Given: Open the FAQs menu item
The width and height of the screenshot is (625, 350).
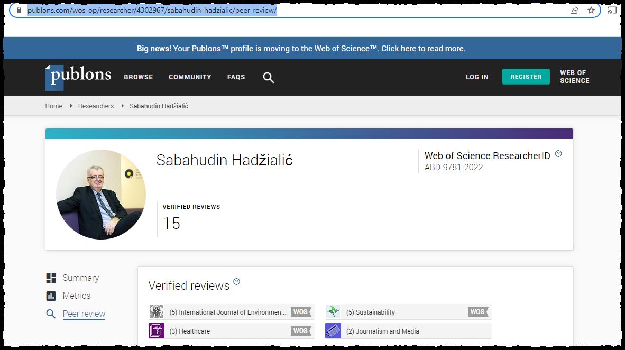Looking at the screenshot, I should pyautogui.click(x=236, y=77).
